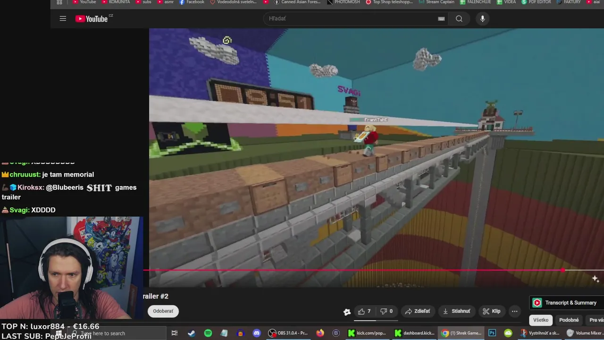This screenshot has height=340, width=604.
Task: Start voice search with the microphone
Action: click(482, 19)
